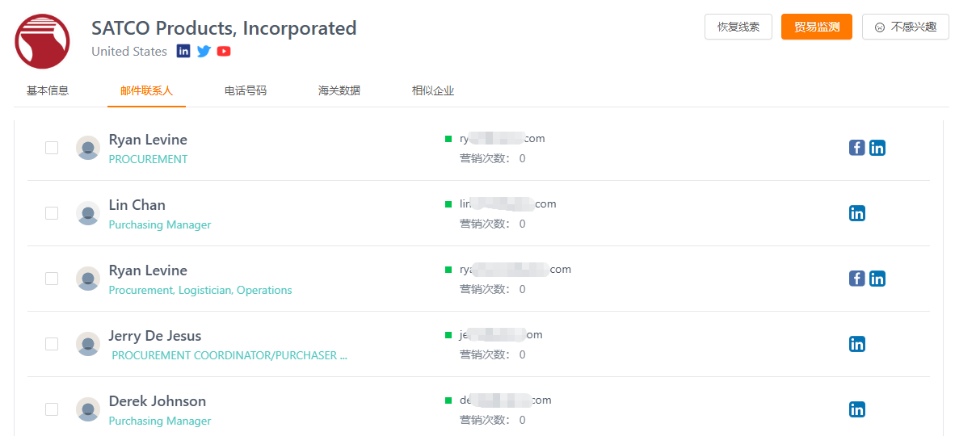This screenshot has width=955, height=436.
Task: Click the SATCO company logo
Action: tap(42, 41)
